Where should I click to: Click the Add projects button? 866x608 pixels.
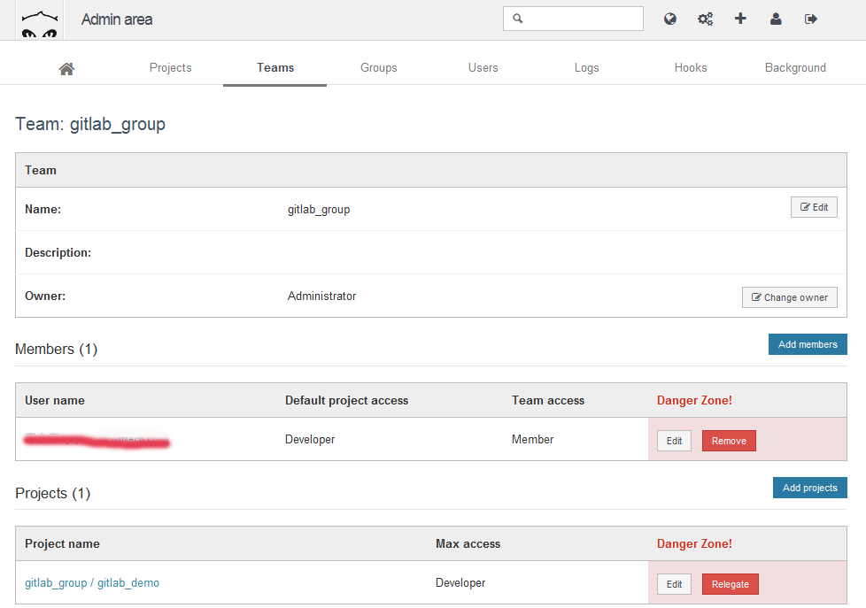809,488
